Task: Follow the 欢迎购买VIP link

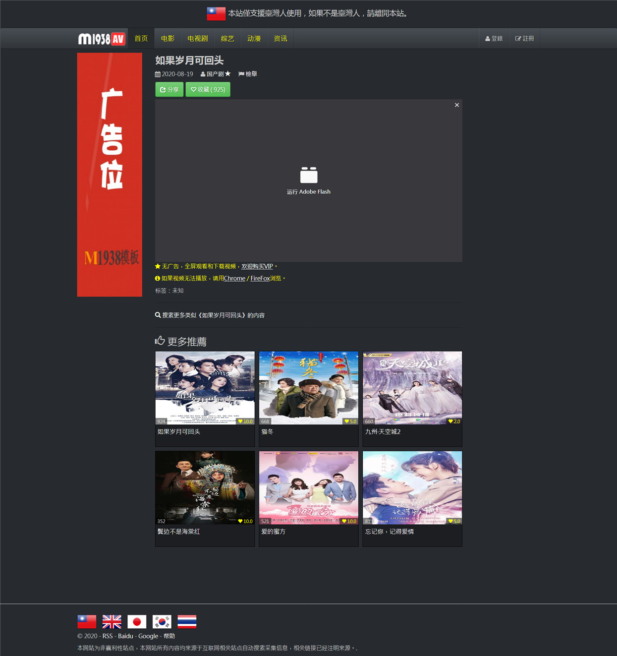Action: (x=257, y=266)
